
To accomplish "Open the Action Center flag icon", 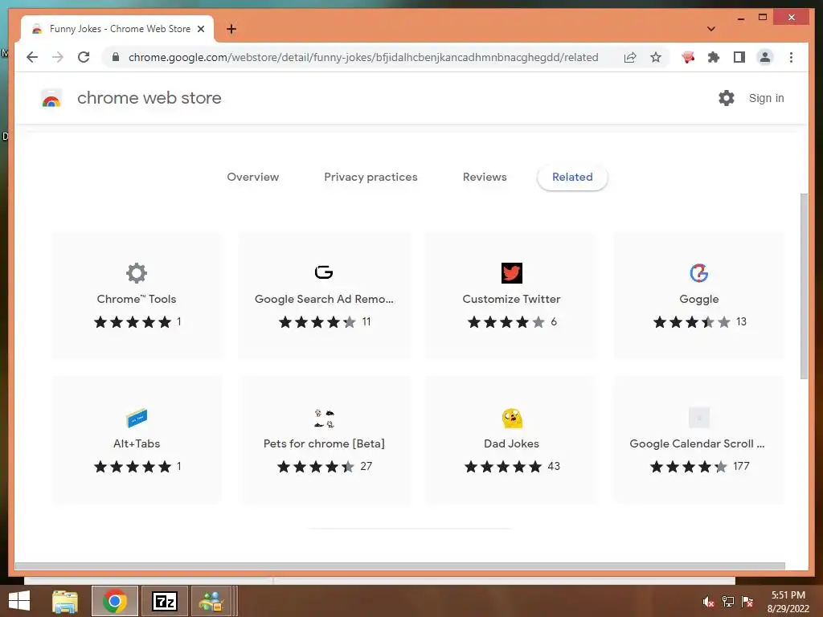I will [x=747, y=602].
